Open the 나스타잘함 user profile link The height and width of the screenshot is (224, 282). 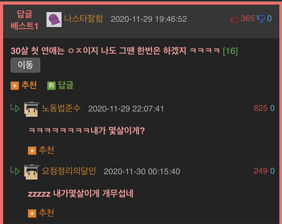84,18
